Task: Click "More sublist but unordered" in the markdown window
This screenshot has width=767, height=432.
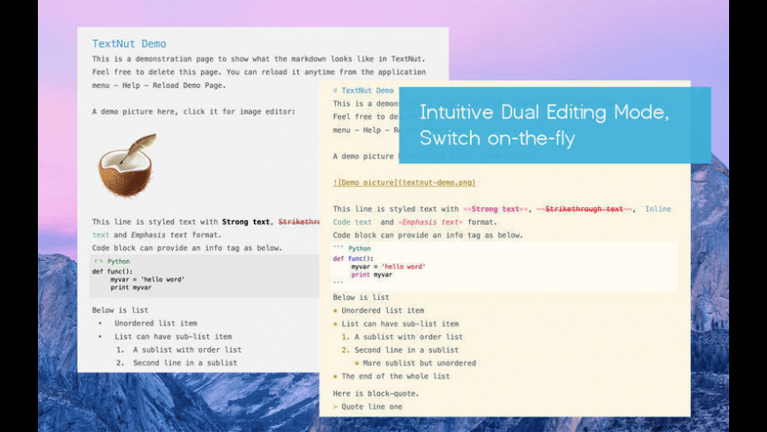Action: 420,363
